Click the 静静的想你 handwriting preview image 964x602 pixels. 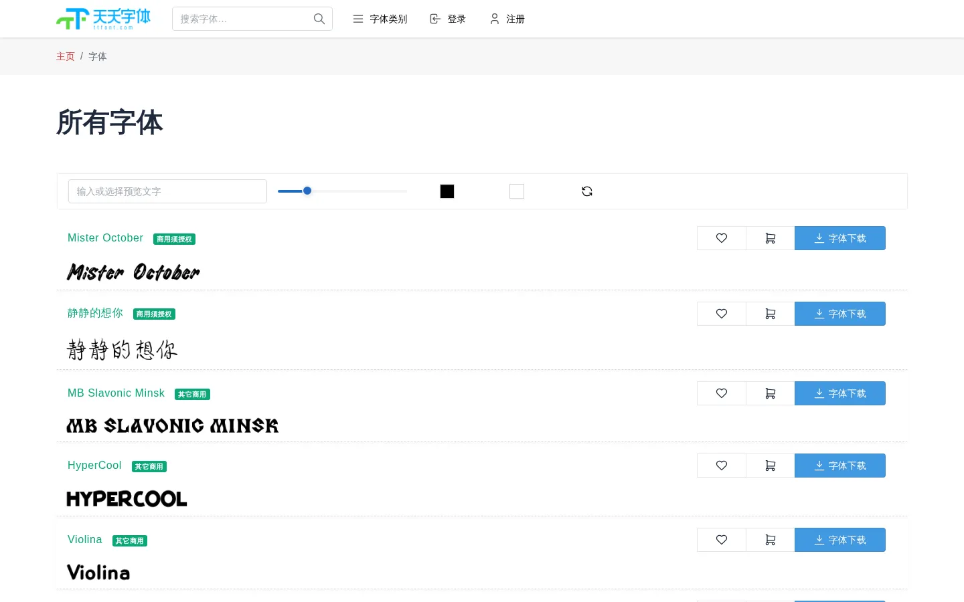pyautogui.click(x=123, y=349)
